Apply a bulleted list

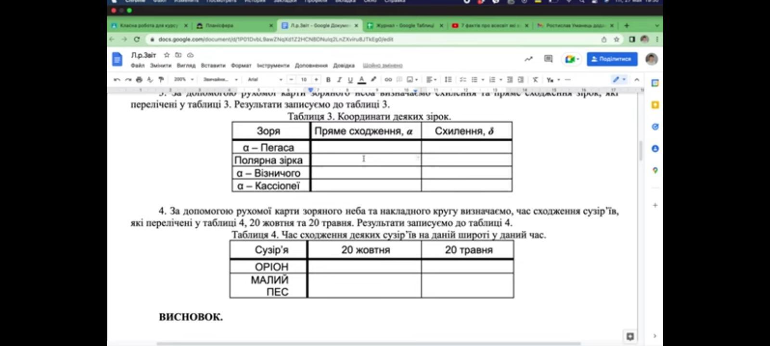click(475, 80)
